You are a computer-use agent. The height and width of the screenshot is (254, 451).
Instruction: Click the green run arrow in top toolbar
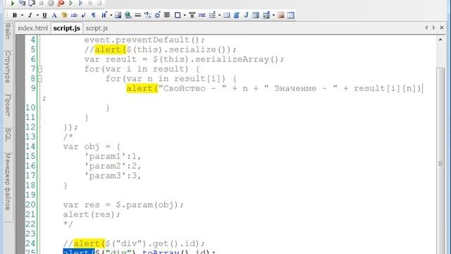click(x=13, y=3)
